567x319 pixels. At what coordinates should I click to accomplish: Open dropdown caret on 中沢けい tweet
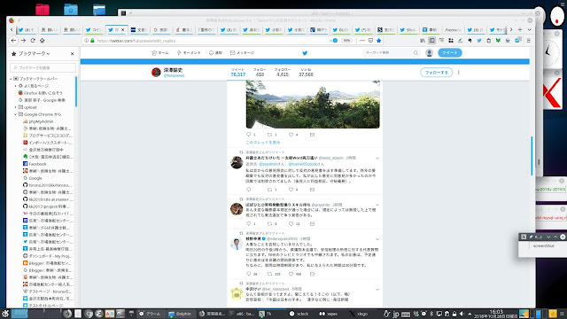[377, 290]
